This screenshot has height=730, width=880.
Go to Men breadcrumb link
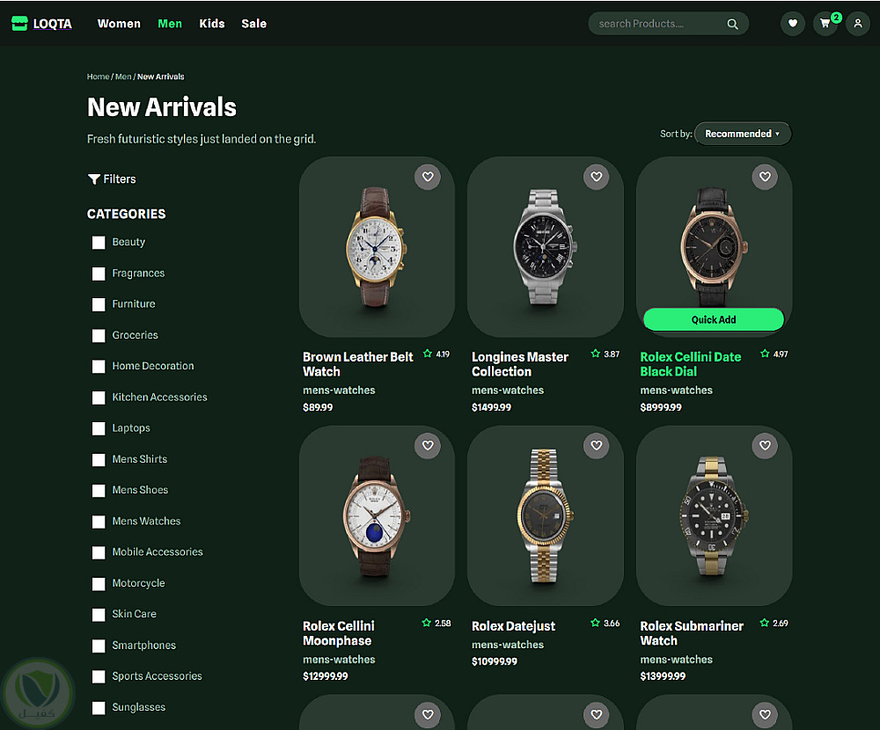(x=123, y=77)
